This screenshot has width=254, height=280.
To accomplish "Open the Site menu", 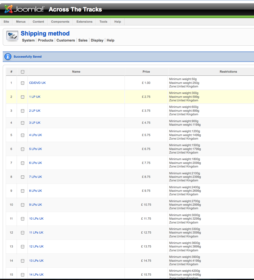I will point(6,22).
